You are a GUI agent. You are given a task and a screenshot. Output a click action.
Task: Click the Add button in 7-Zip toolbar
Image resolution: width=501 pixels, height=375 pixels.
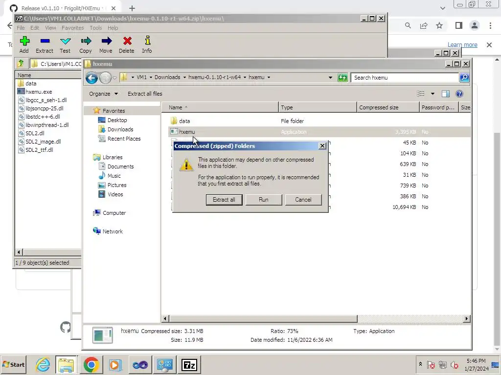pyautogui.click(x=24, y=44)
